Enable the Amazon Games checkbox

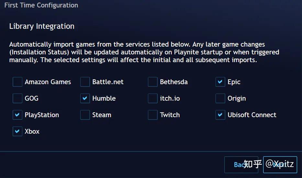(17, 82)
